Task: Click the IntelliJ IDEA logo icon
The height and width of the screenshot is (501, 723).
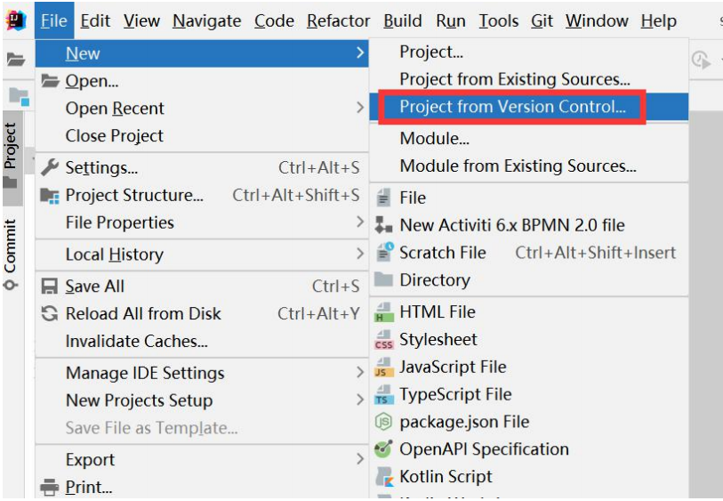Action: coord(16,20)
